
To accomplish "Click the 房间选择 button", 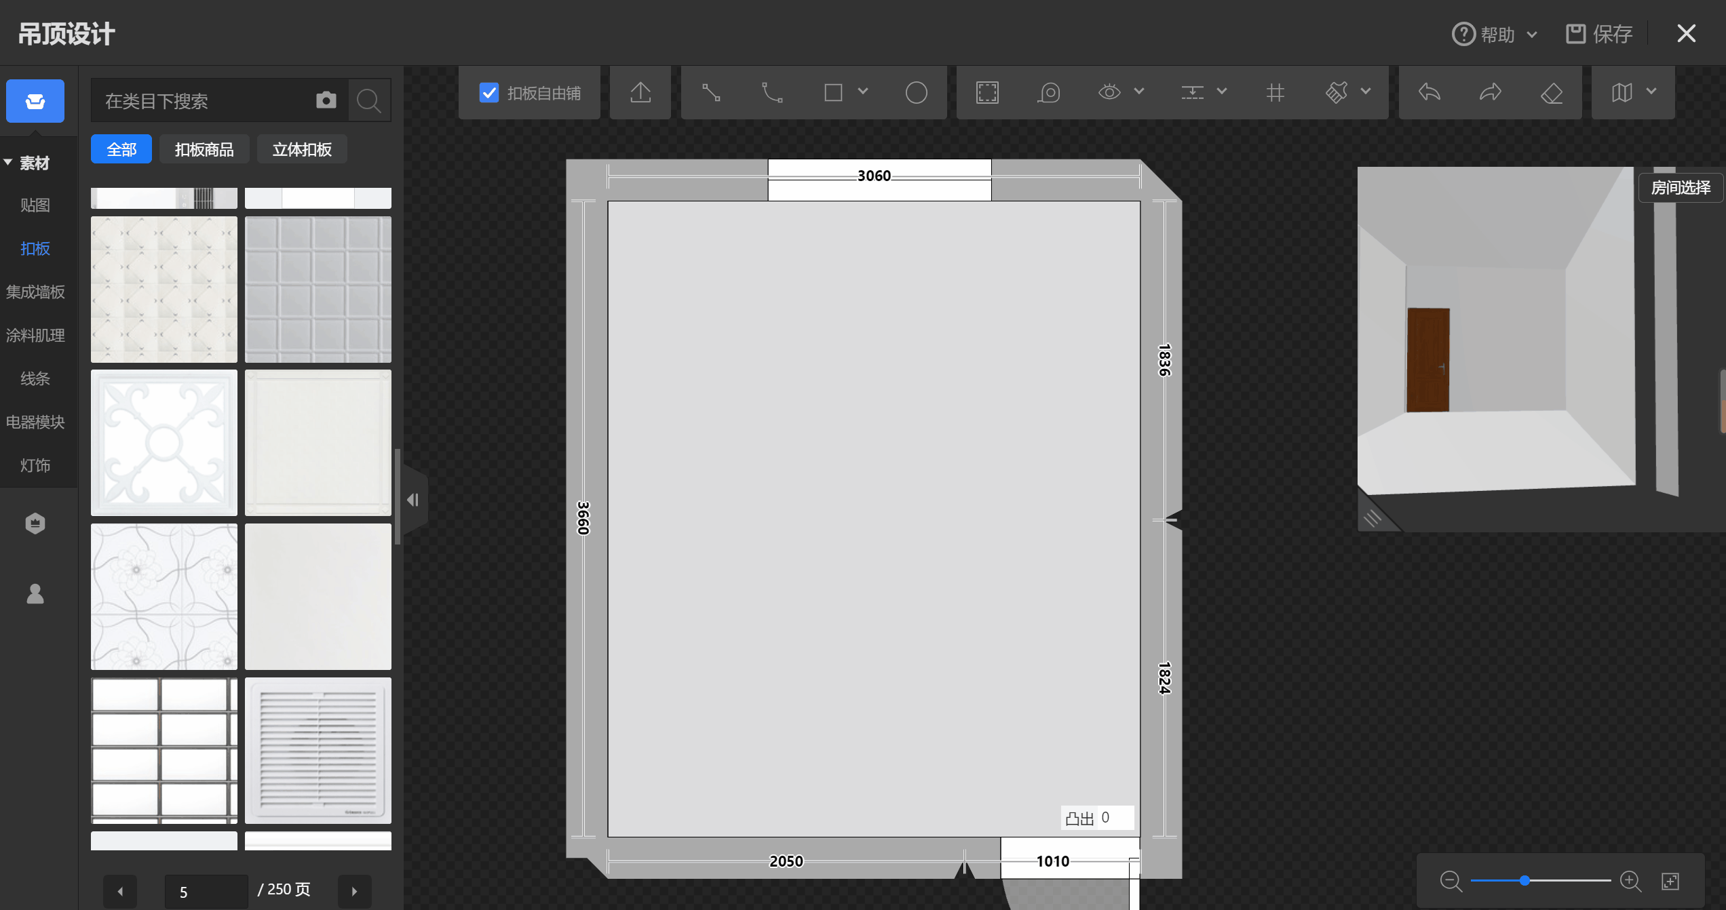I will 1681,188.
